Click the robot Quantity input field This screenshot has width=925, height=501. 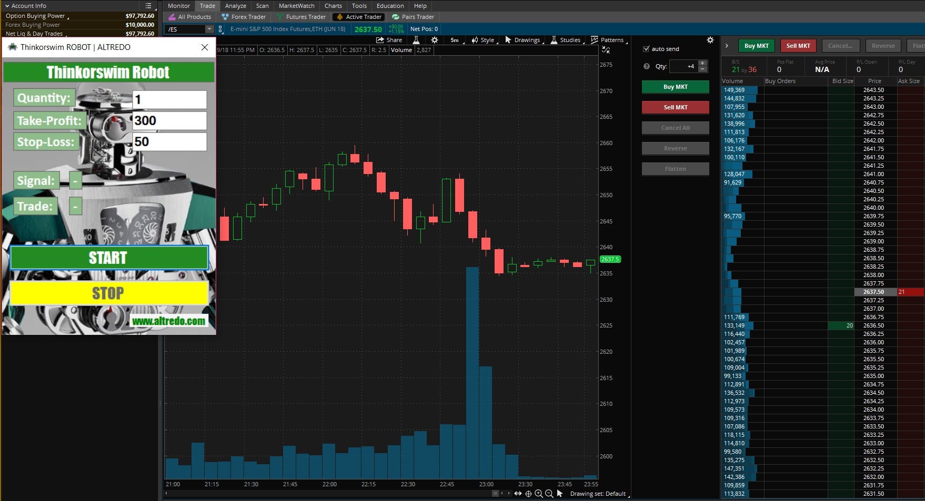[169, 99]
